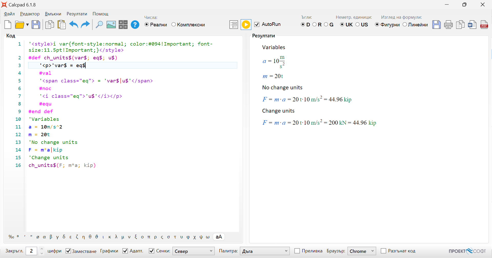This screenshot has width=492, height=258.
Task: Open the calculator keypad tool
Action: [x=123, y=24]
